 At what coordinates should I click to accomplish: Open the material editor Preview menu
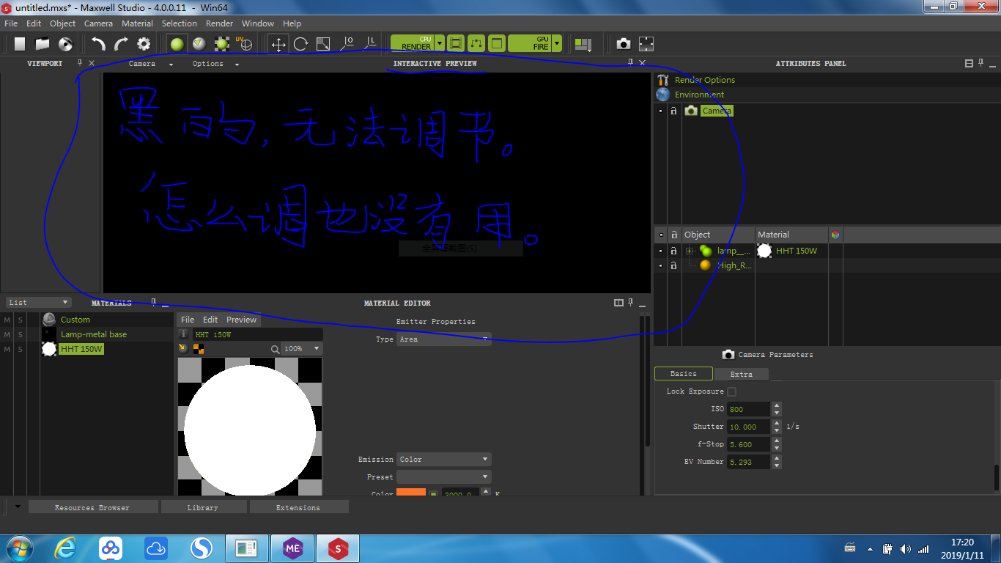241,320
